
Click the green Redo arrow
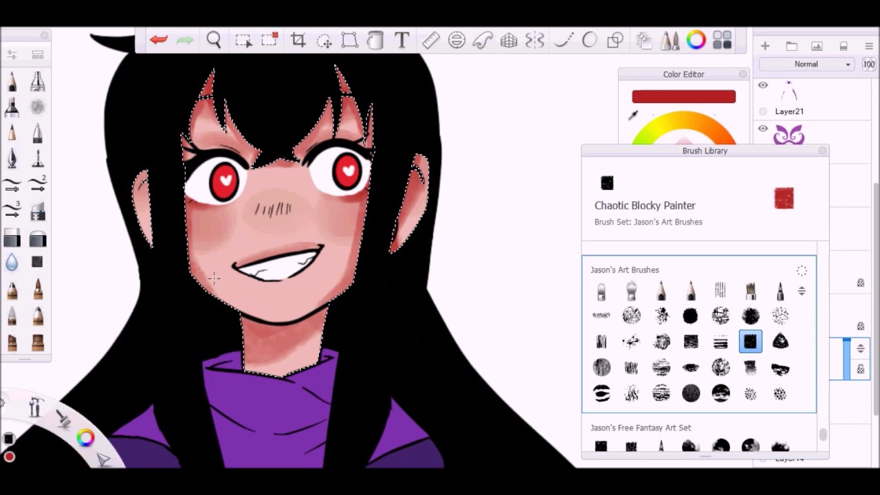point(185,41)
